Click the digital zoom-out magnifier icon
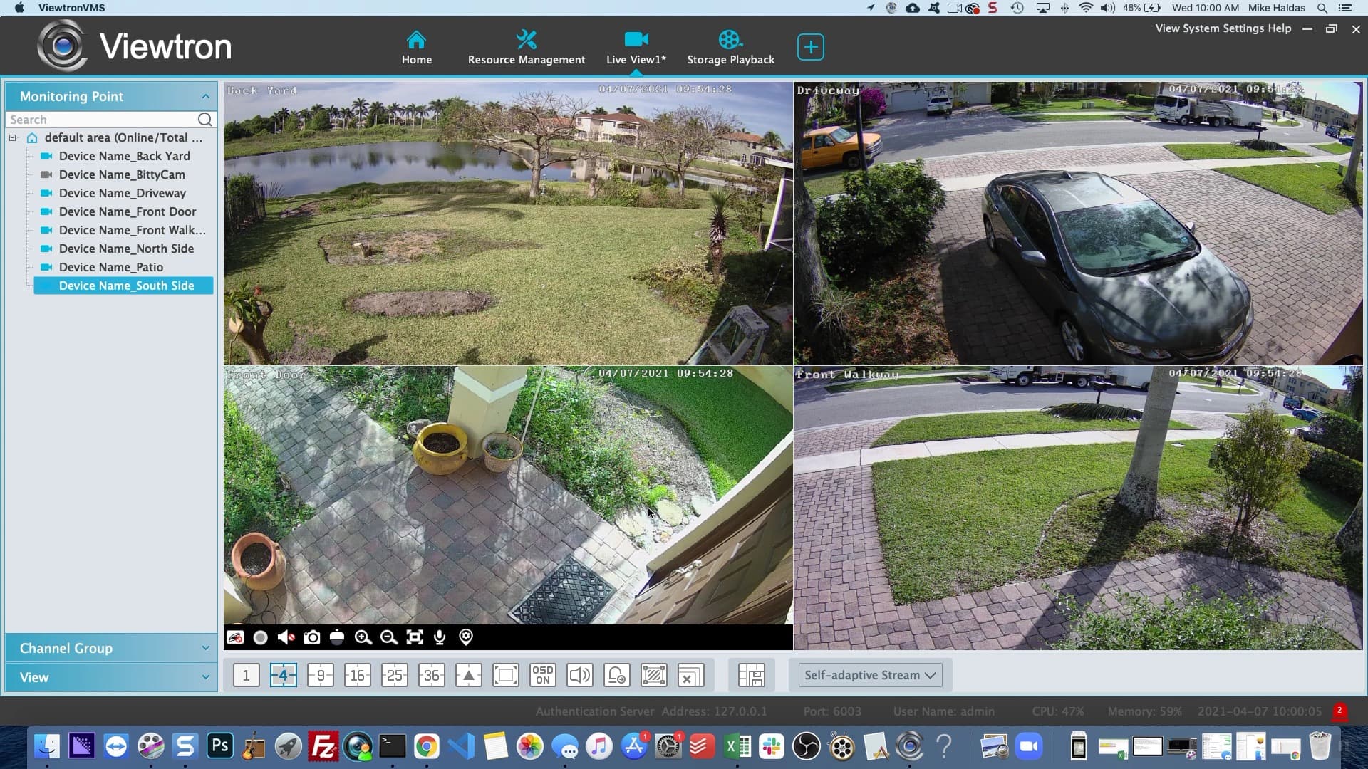Viewport: 1368px width, 769px height. click(x=388, y=637)
